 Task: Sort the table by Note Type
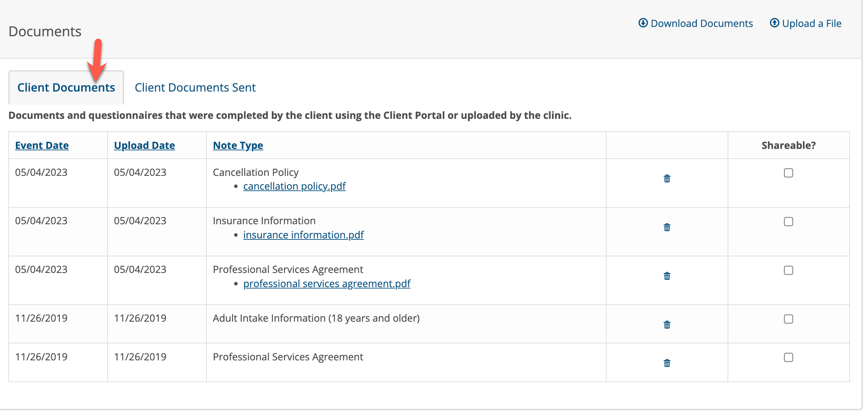[x=238, y=145]
